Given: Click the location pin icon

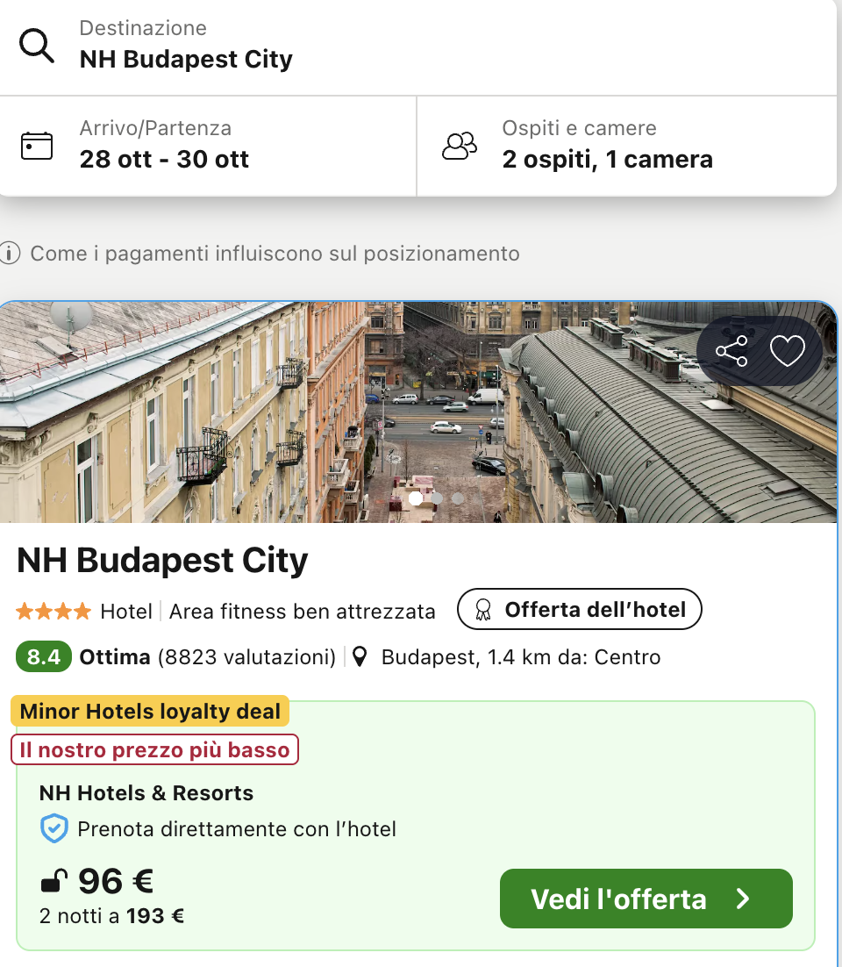Looking at the screenshot, I should [360, 657].
